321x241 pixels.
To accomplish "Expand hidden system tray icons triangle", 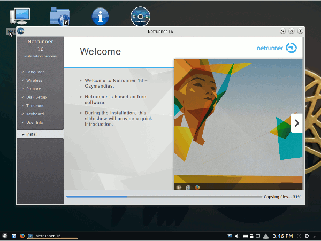I will coord(266,236).
